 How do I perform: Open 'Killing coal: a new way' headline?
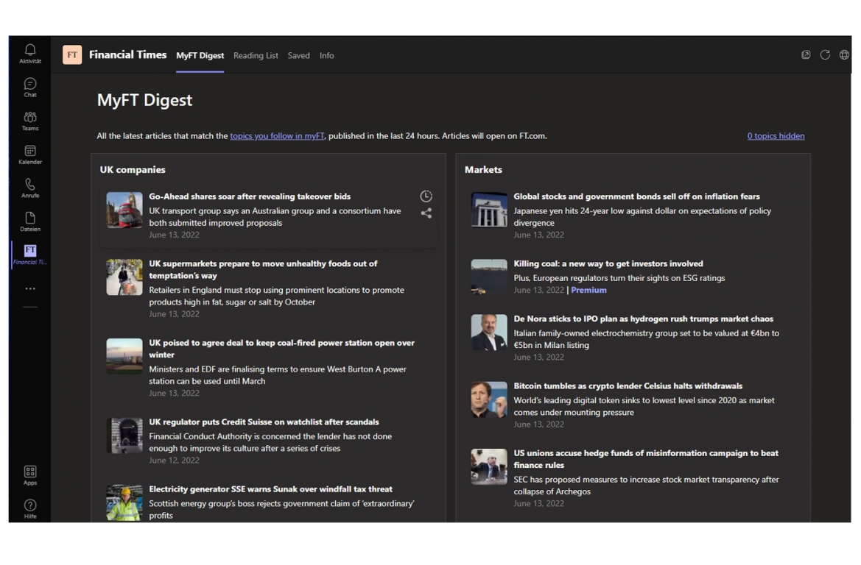click(608, 264)
